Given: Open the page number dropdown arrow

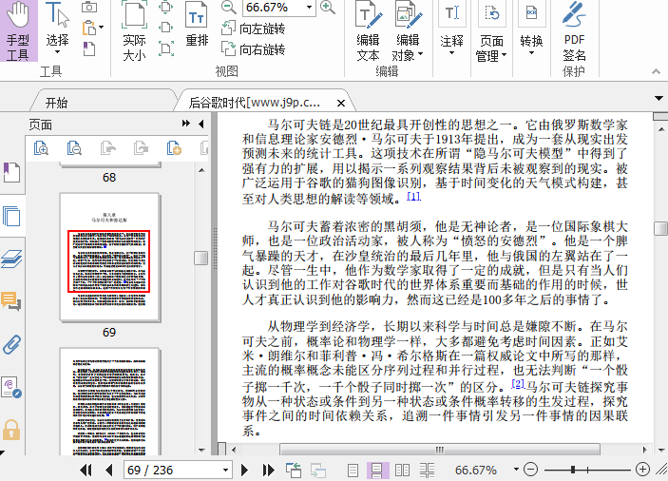Looking at the screenshot, I should 225,470.
